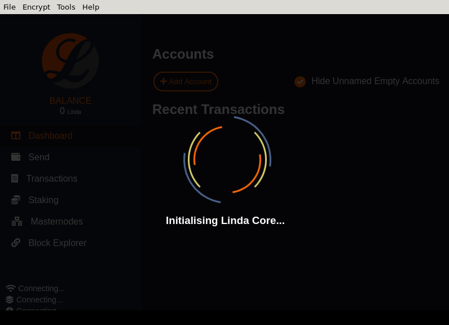Click the plus icon in Add Account
449x325 pixels.
164,81
